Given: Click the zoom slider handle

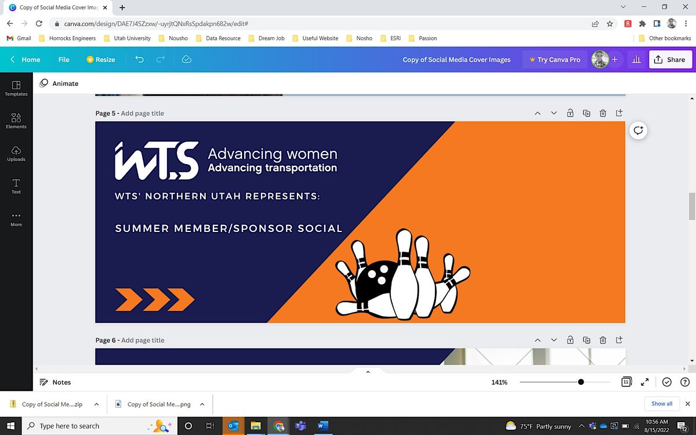Looking at the screenshot, I should click(581, 382).
